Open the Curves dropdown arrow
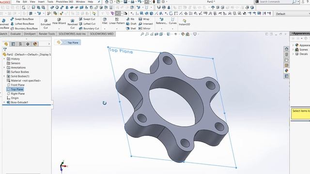310x174 pixels. coord(172,29)
